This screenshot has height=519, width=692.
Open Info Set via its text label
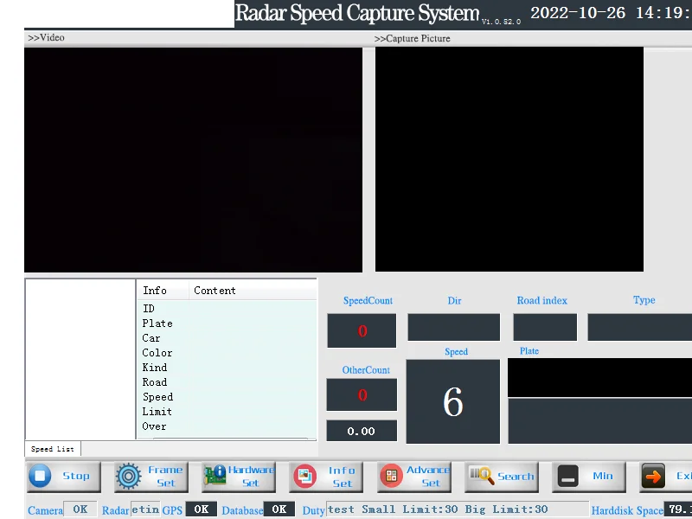coord(342,477)
